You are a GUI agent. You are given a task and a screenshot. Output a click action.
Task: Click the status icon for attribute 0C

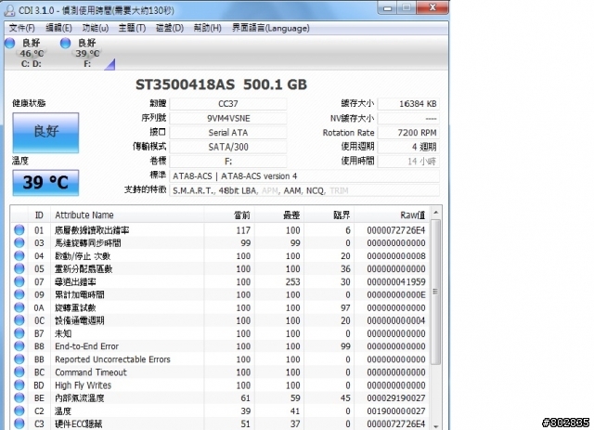[19, 320]
